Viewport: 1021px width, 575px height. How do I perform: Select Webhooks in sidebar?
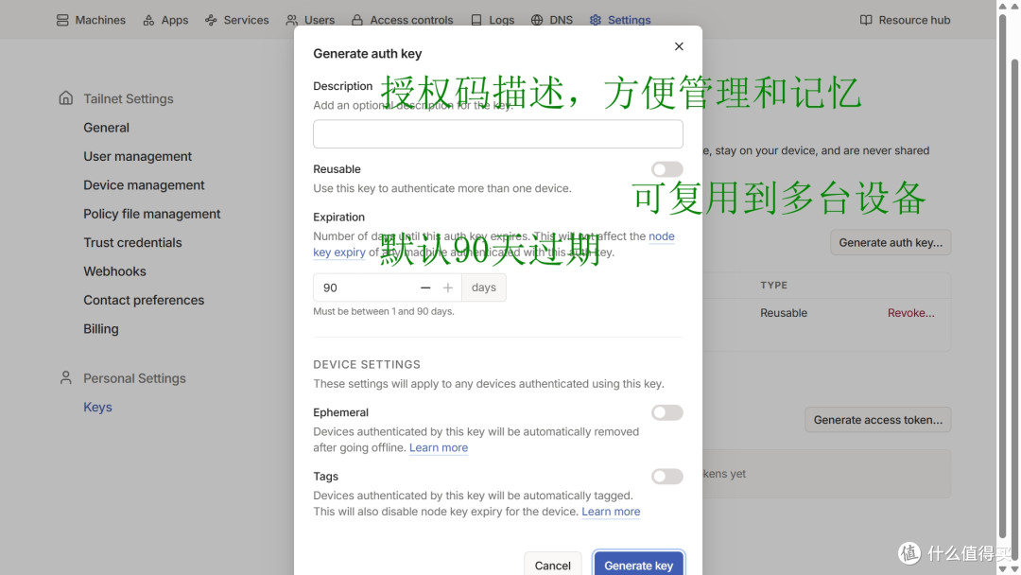click(x=114, y=270)
